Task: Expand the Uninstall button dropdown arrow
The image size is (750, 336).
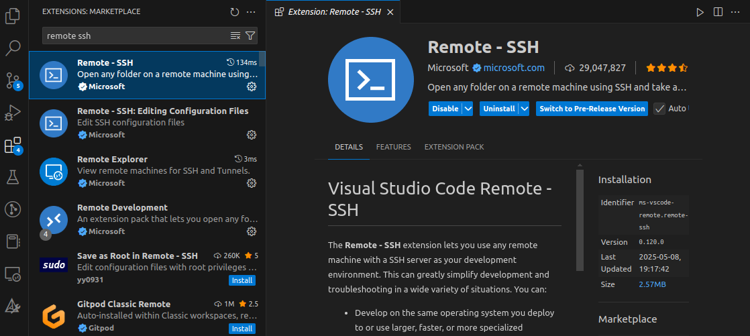Action: coord(524,109)
